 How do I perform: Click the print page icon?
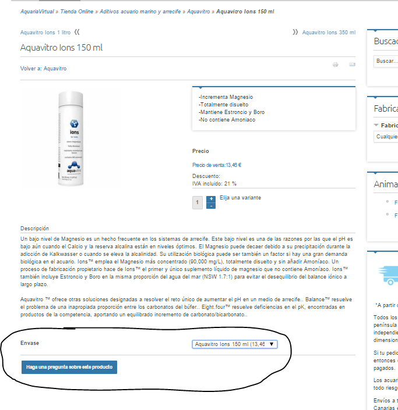tap(336, 65)
